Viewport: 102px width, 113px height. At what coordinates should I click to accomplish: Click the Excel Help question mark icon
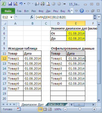coord(82,11)
